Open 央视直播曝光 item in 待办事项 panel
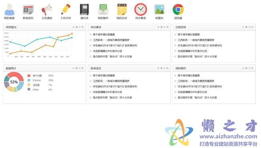Screen dimensions: 261x148 click(x=107, y=51)
